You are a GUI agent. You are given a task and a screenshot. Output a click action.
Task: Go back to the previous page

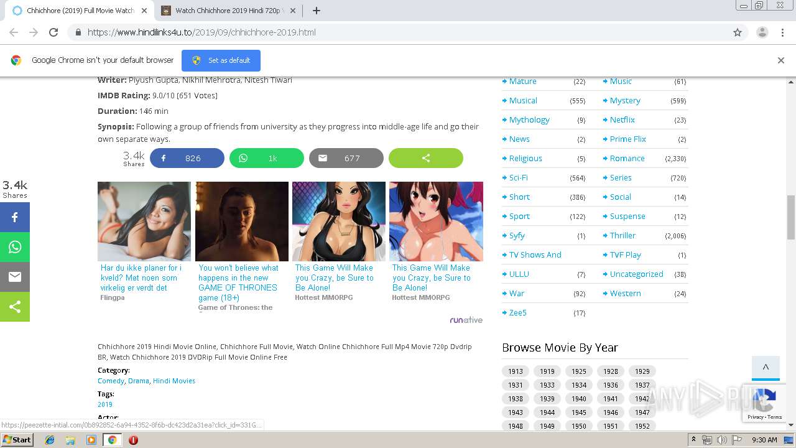tap(14, 32)
